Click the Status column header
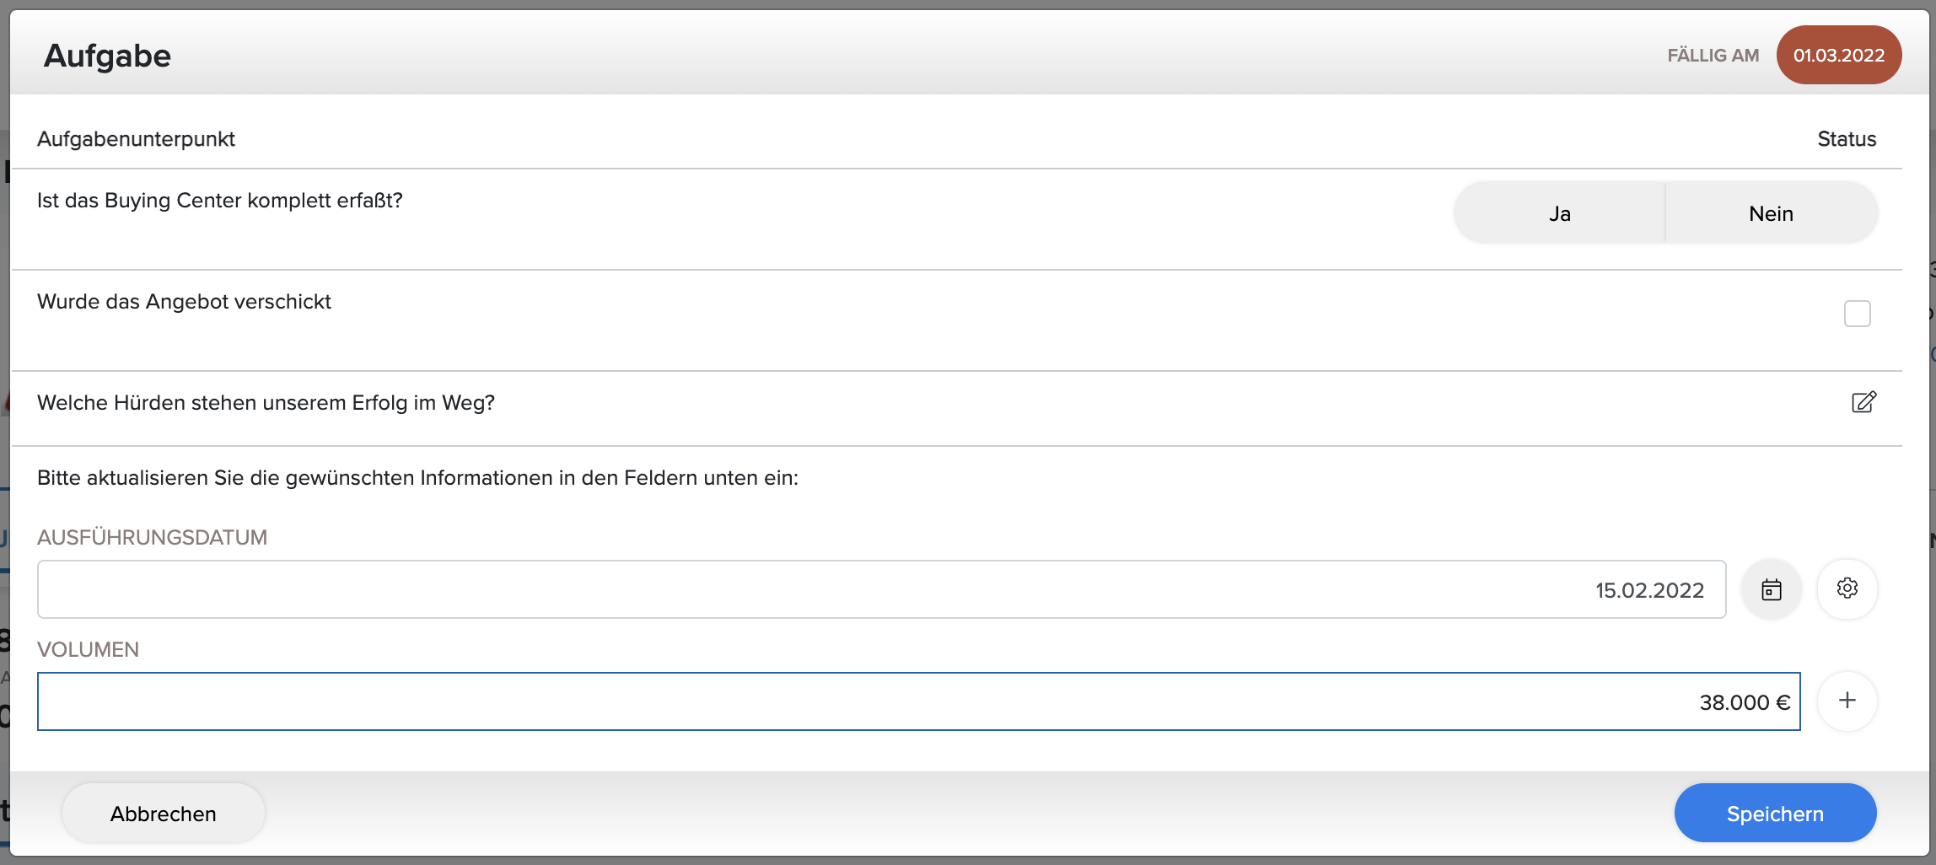 pyautogui.click(x=1847, y=139)
